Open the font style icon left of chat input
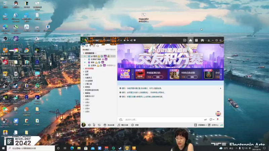The height and width of the screenshot is (151, 269). [x=121, y=120]
